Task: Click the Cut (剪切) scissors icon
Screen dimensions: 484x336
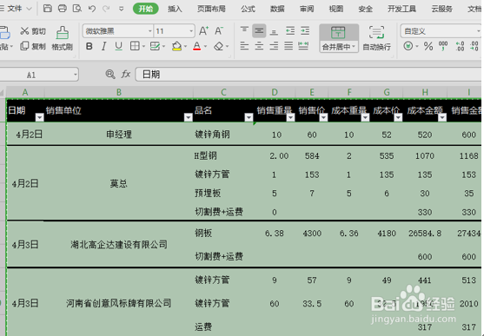Action: pos(24,30)
